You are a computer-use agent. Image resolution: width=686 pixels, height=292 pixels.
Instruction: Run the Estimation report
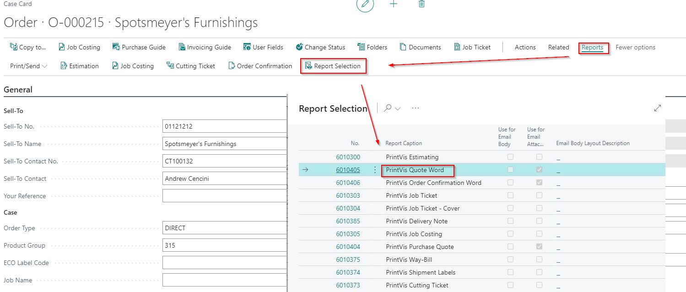tap(80, 66)
